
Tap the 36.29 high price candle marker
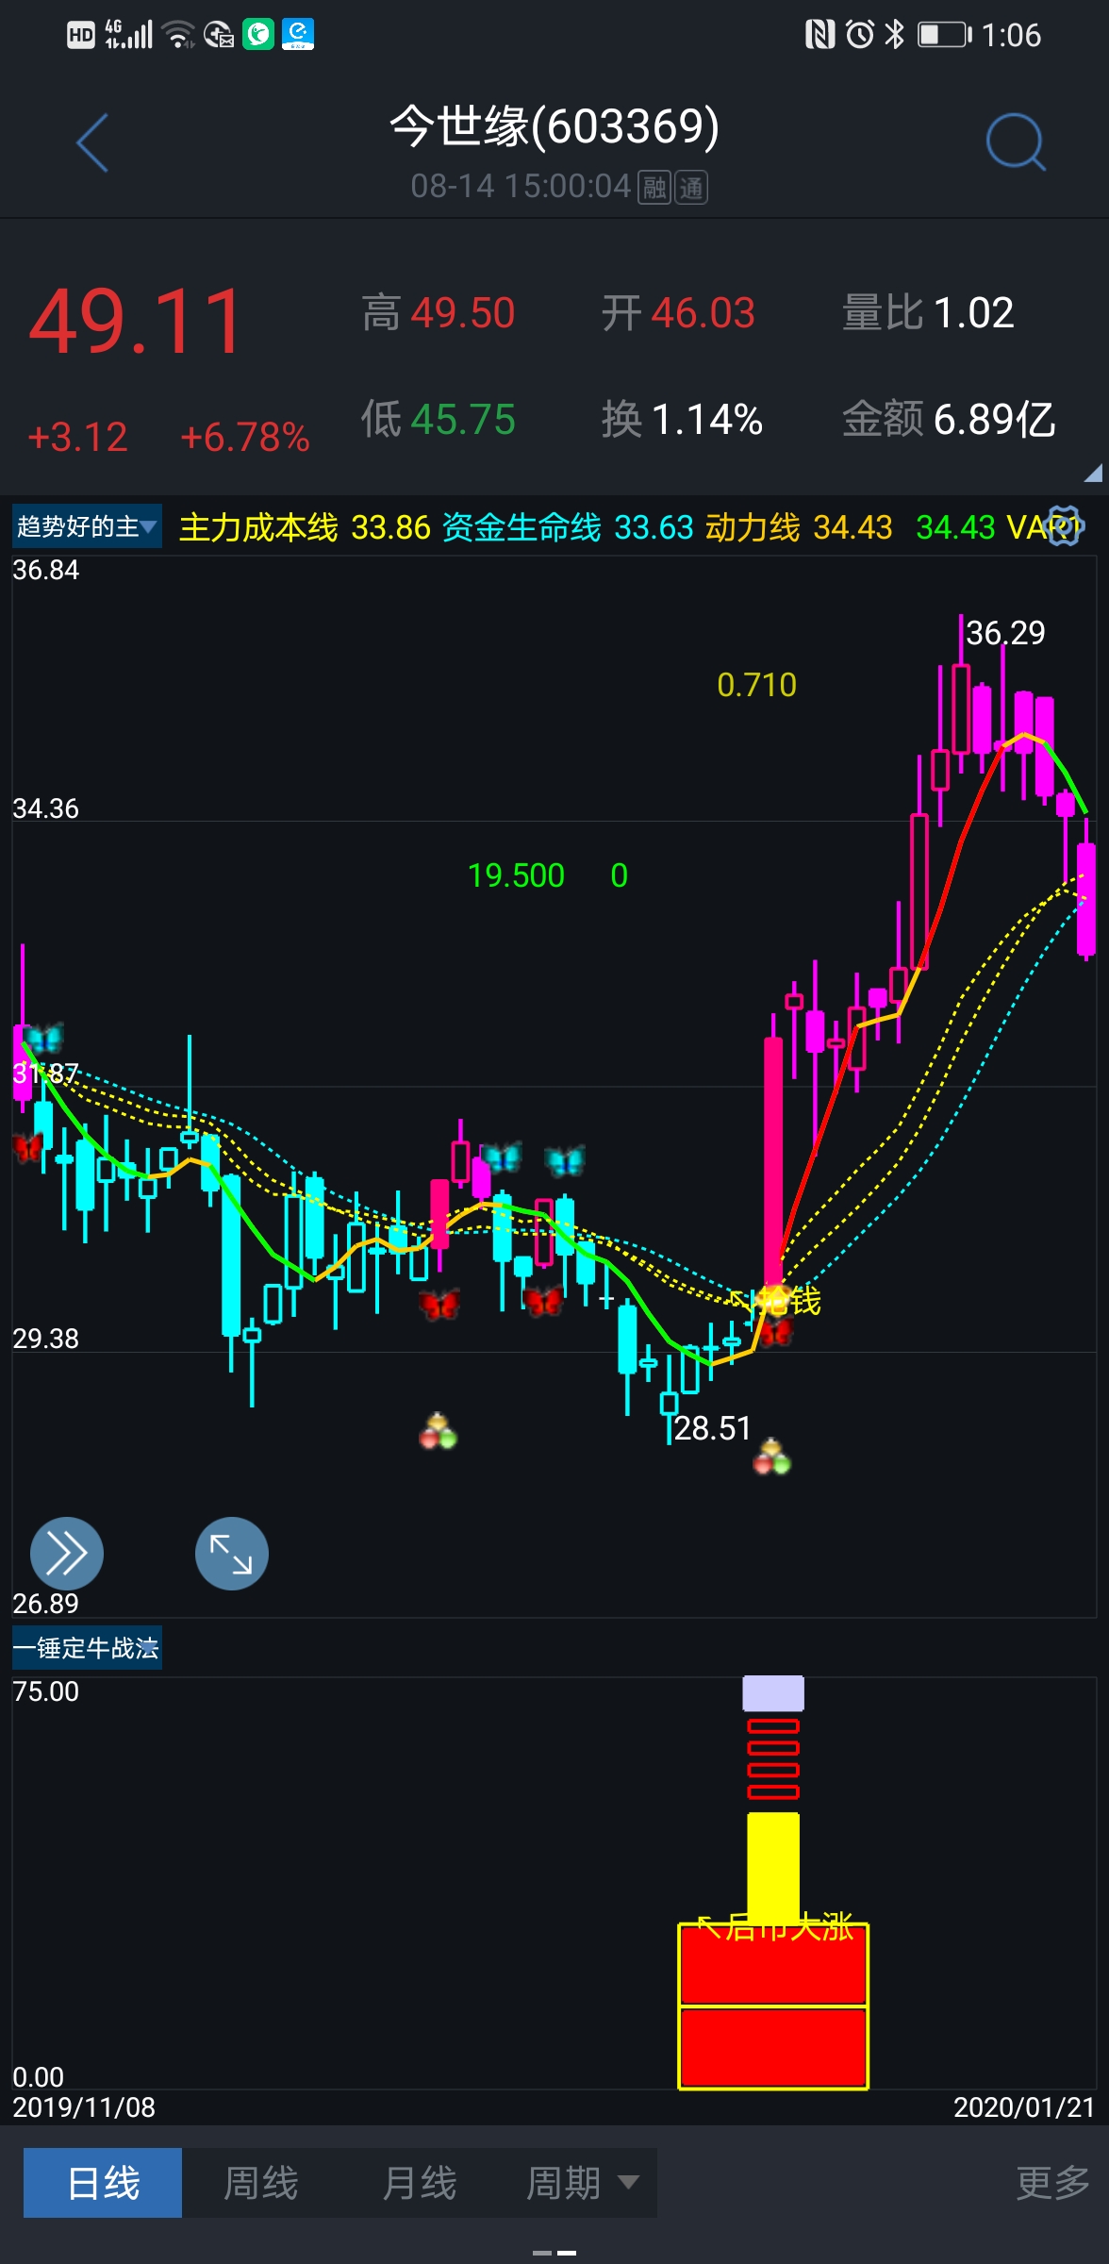pos(1004,633)
